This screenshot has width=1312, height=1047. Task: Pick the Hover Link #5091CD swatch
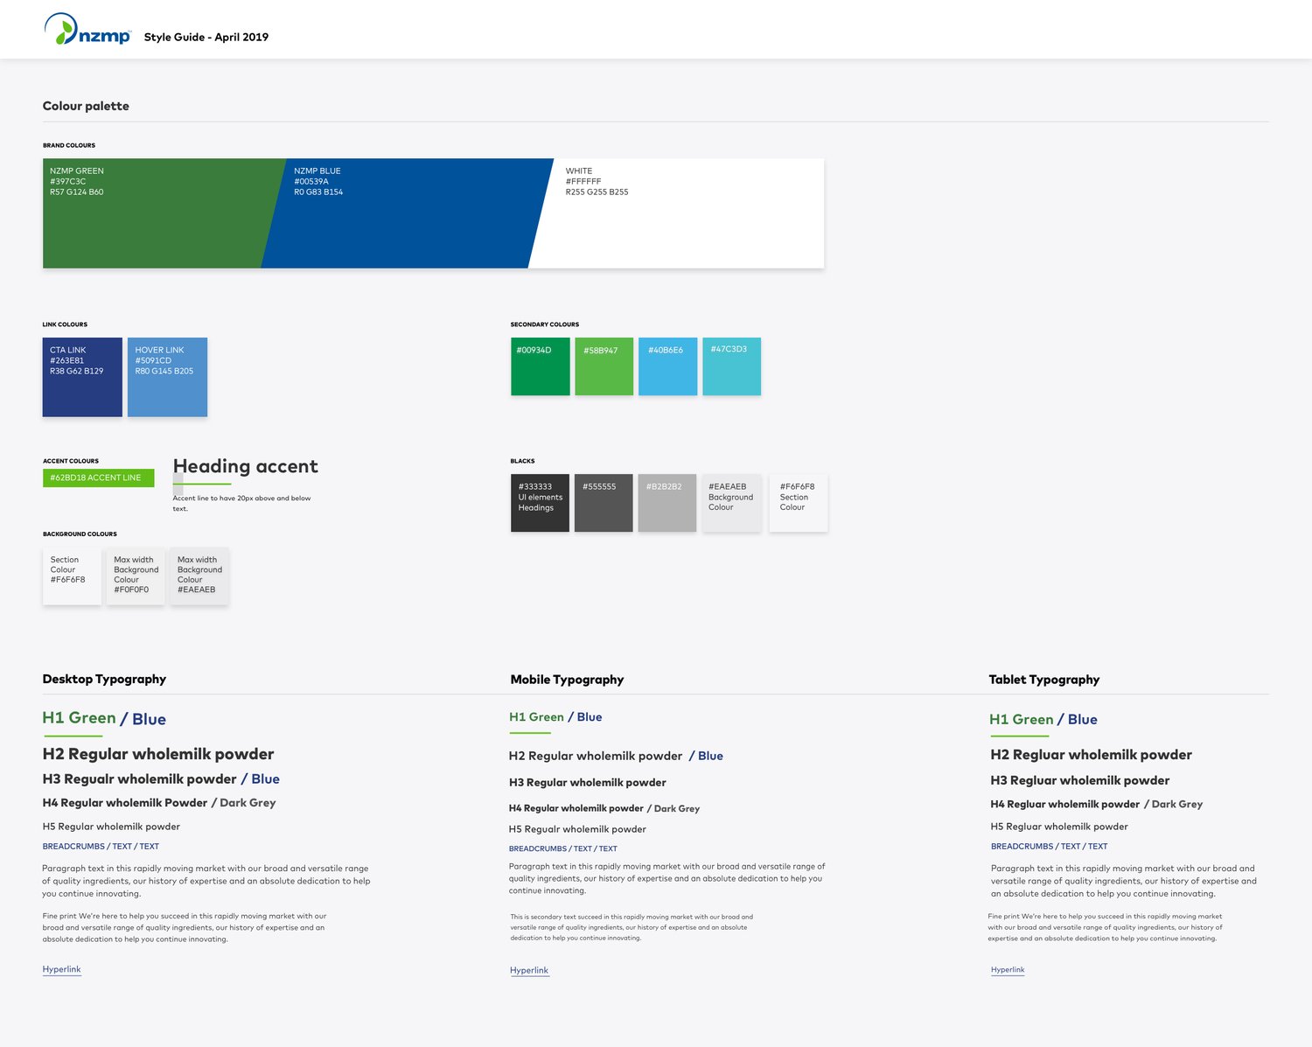pyautogui.click(x=167, y=377)
